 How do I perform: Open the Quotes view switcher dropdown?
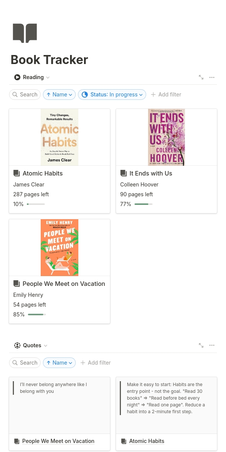[x=32, y=345]
